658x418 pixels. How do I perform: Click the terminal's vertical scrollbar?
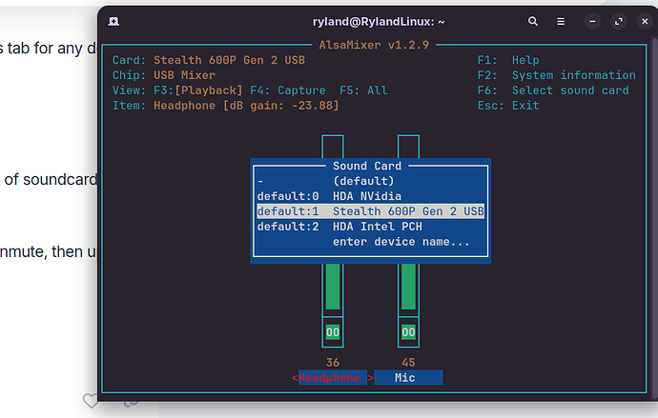point(654,218)
